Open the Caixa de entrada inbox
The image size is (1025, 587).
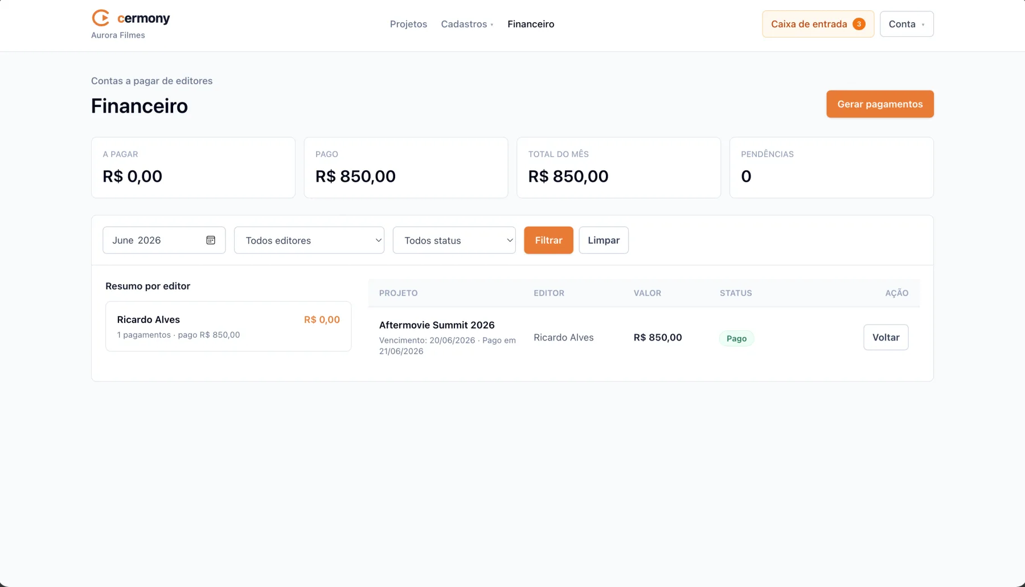pos(818,24)
